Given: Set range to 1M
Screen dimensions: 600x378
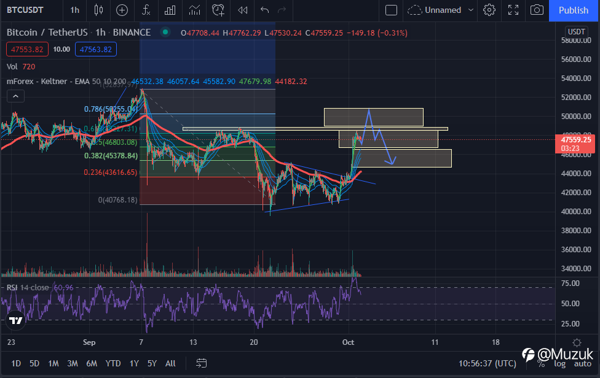Looking at the screenshot, I should [x=53, y=363].
